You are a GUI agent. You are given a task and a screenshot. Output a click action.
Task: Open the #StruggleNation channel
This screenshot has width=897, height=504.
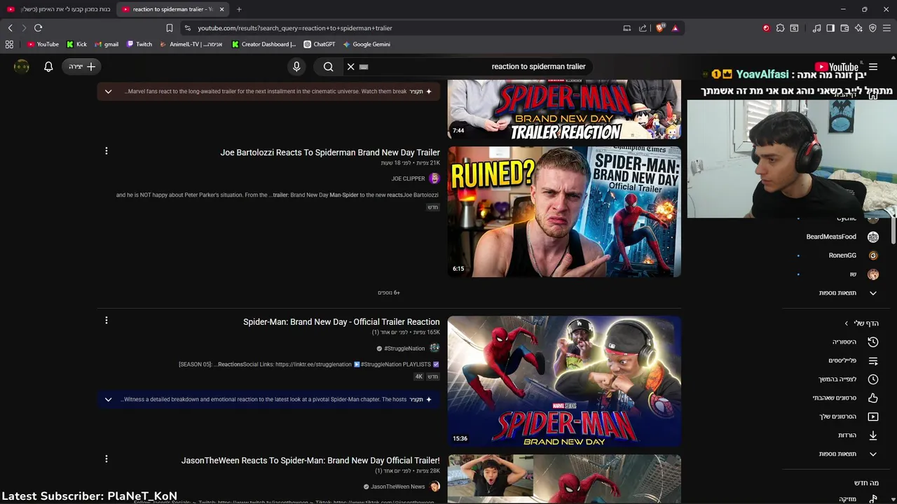coord(404,349)
